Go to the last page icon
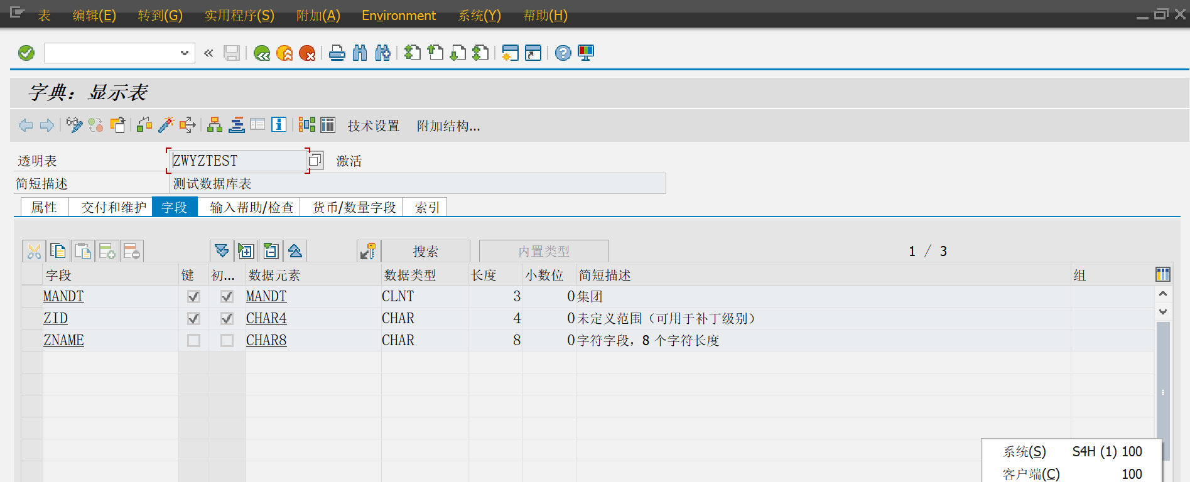Screen dimensions: 1190x482 pos(480,53)
